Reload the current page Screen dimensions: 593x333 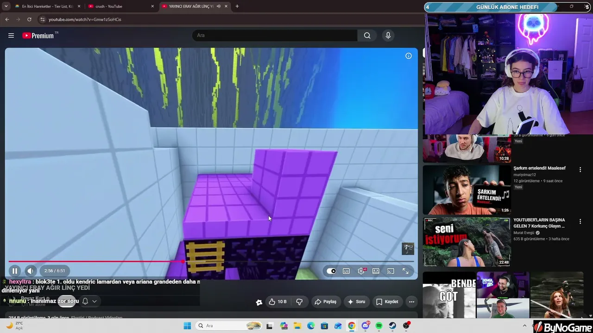pos(29,19)
